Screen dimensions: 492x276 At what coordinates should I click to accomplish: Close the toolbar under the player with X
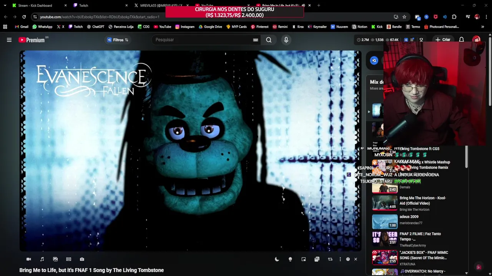click(356, 260)
